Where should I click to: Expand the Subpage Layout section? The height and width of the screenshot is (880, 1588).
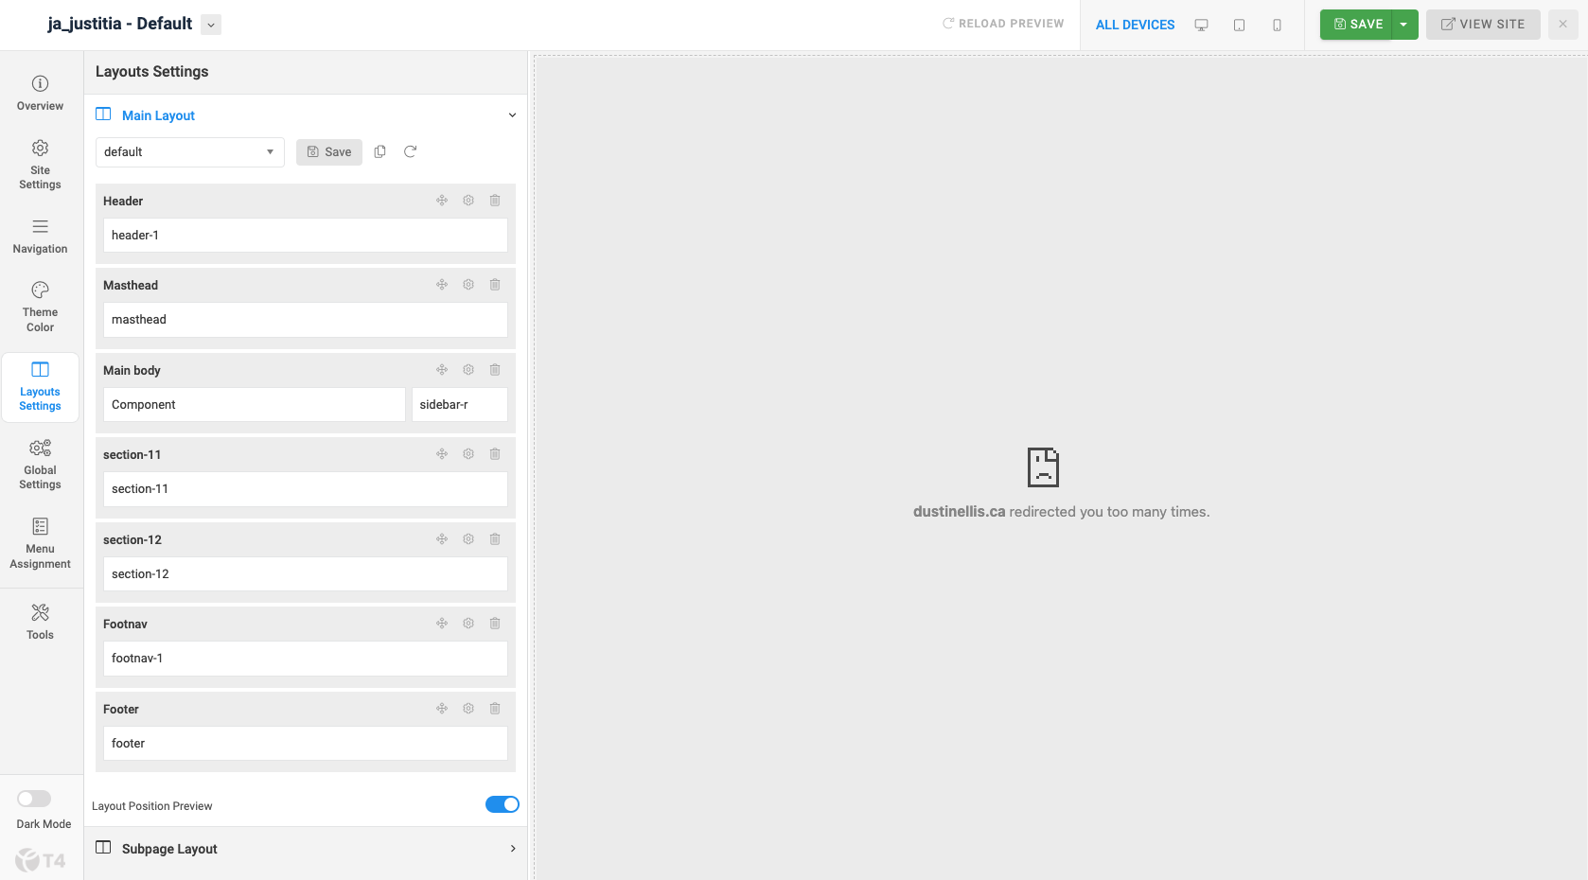pos(306,849)
